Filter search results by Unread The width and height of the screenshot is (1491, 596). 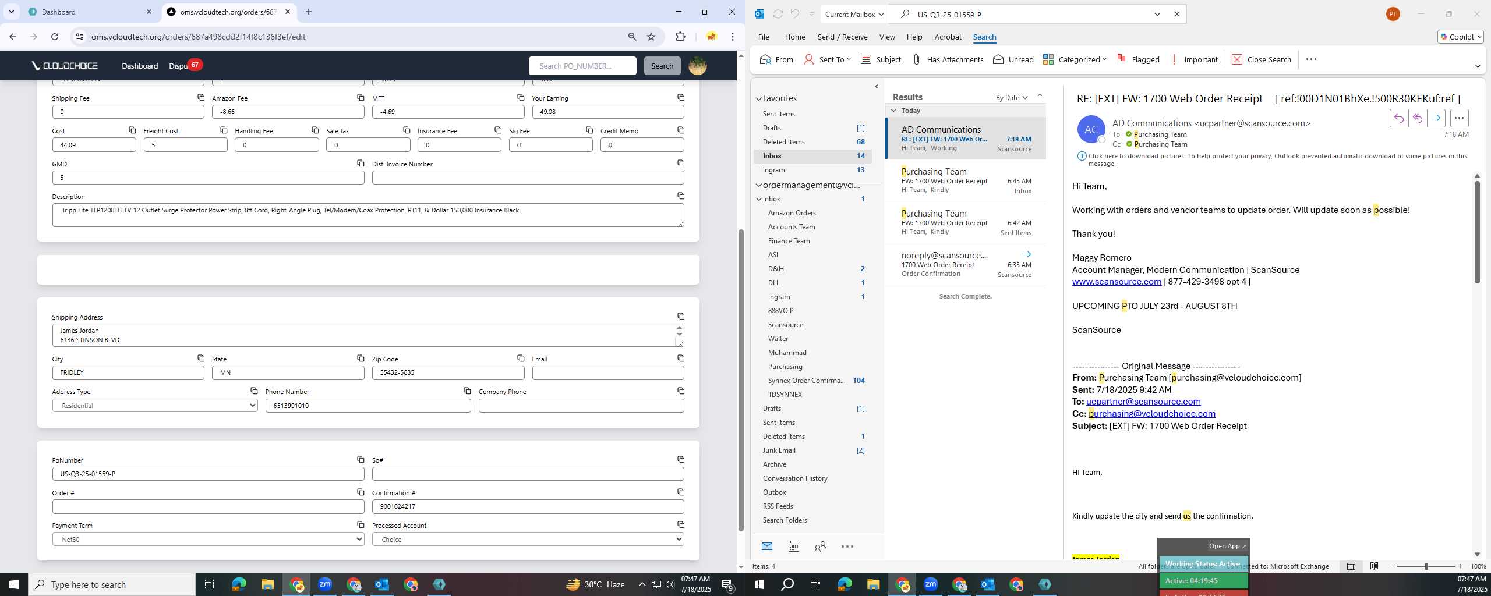(x=1013, y=59)
